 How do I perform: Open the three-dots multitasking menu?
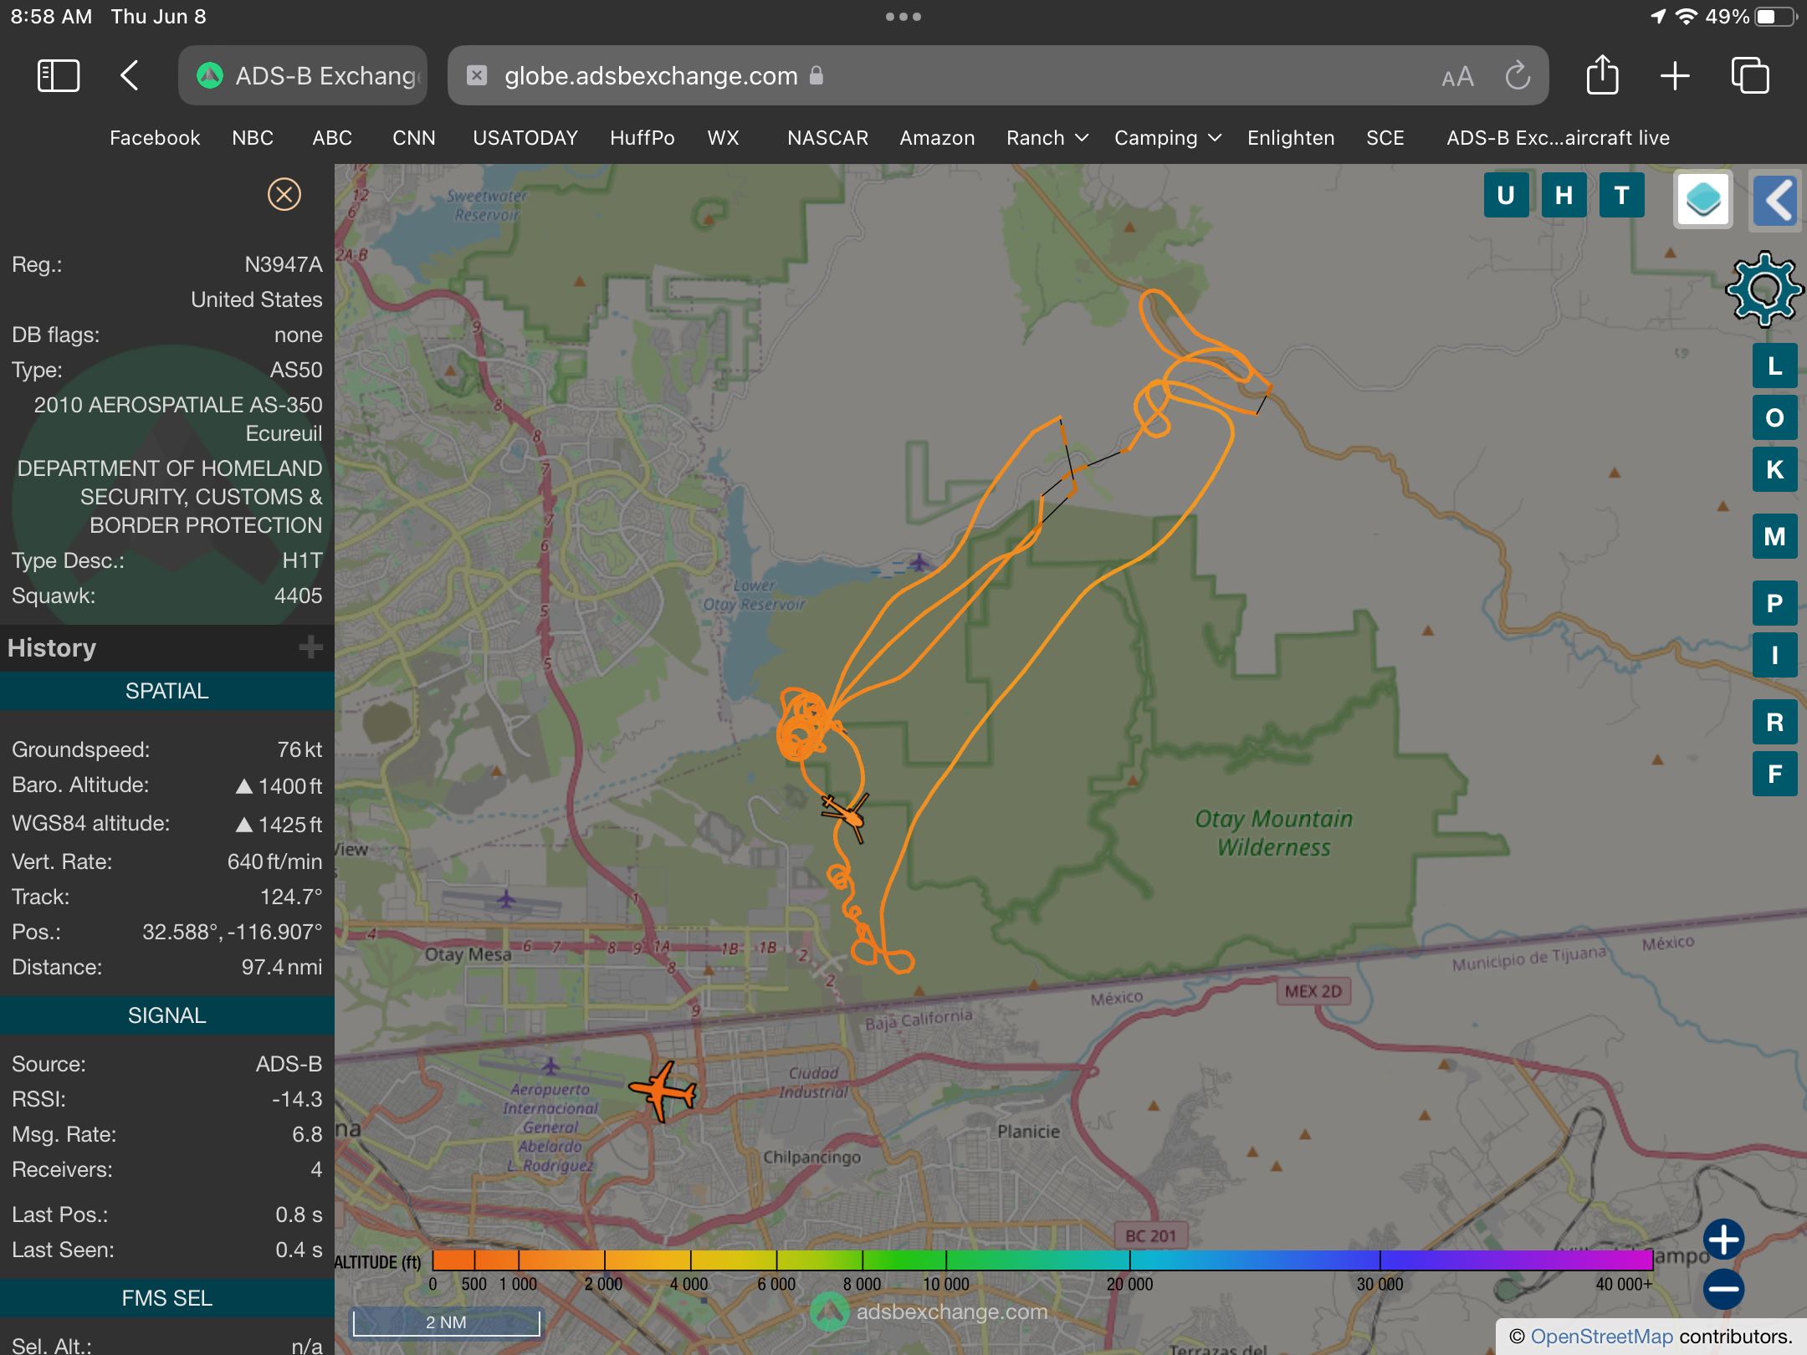tap(903, 17)
